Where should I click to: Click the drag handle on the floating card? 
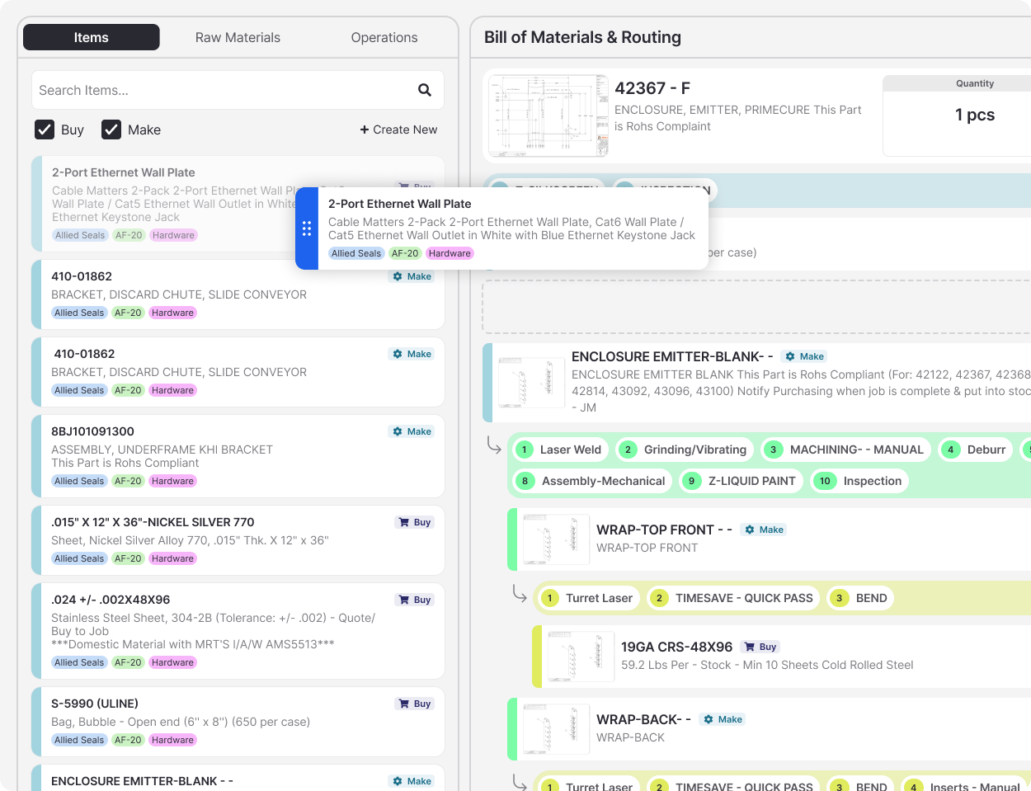coord(307,228)
